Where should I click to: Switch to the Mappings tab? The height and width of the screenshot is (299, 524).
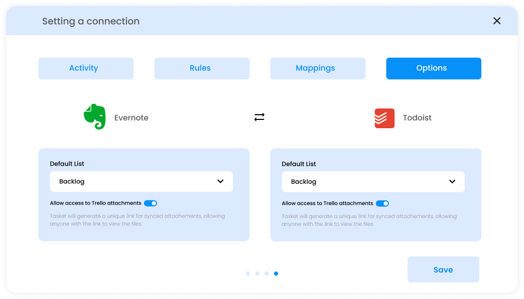pyautogui.click(x=318, y=69)
